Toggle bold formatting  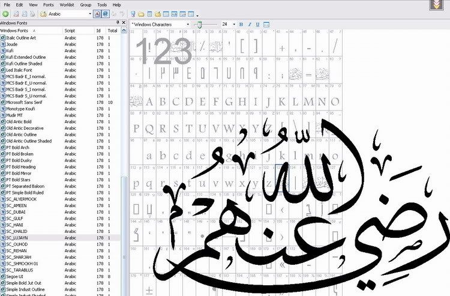[241, 25]
